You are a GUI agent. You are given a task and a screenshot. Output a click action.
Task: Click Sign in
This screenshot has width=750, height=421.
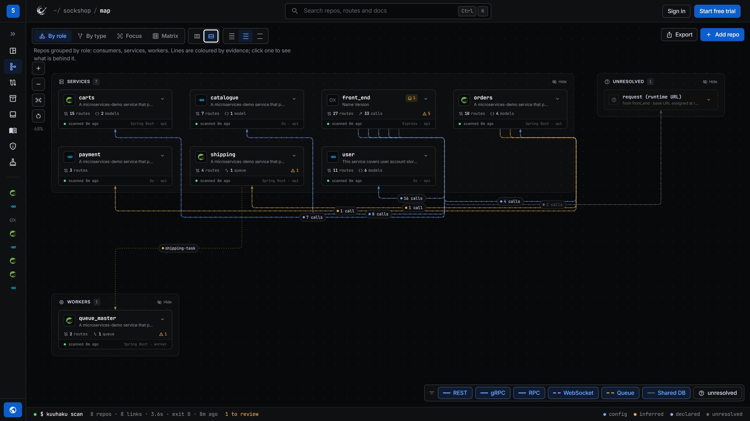click(676, 11)
